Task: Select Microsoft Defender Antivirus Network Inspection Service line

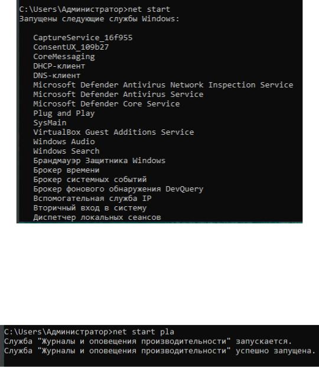Action: (x=163, y=85)
